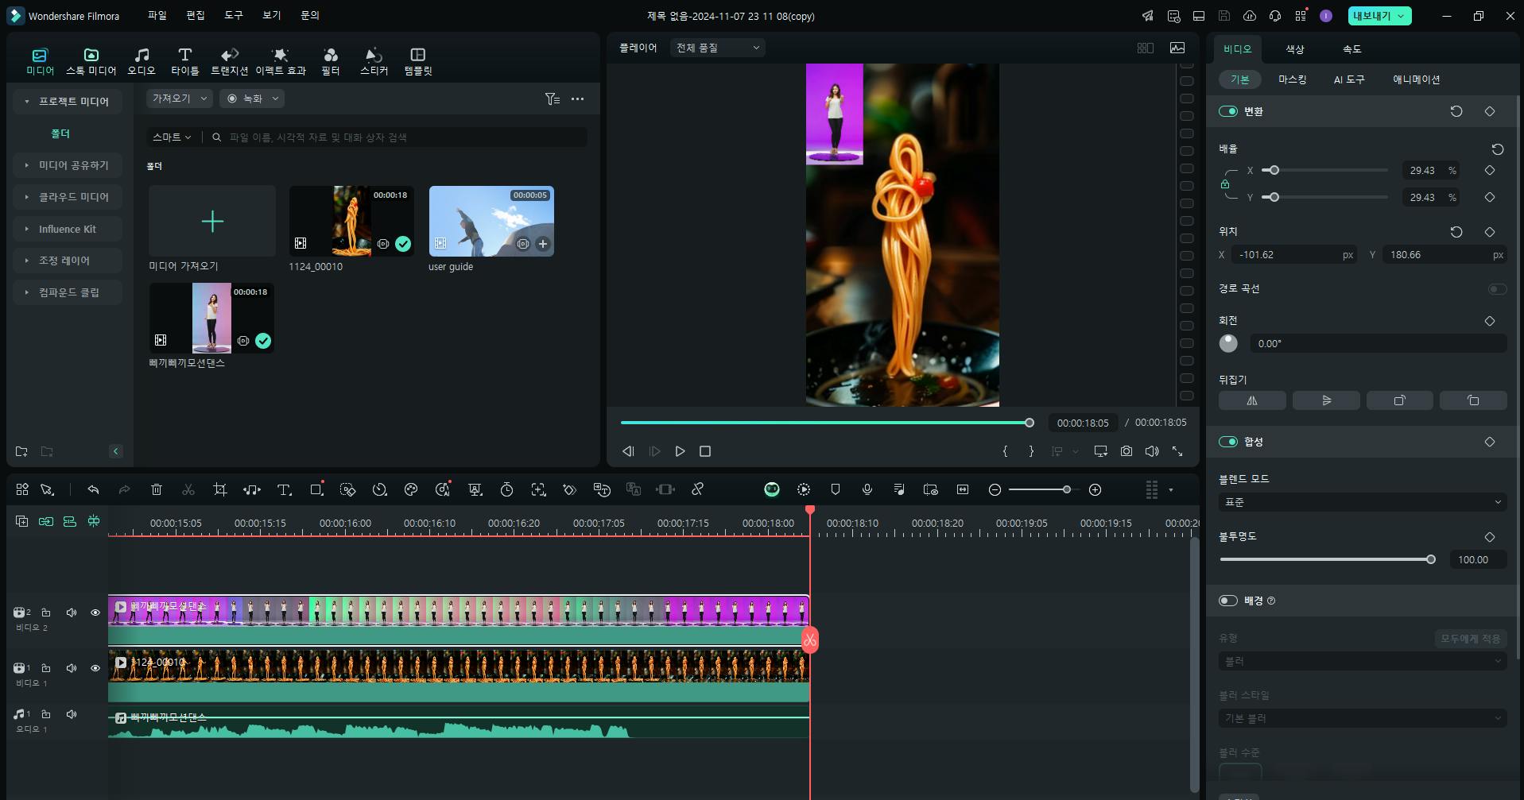The image size is (1524, 800).
Task: Click the voiceover microphone icon
Action: [x=867, y=490]
